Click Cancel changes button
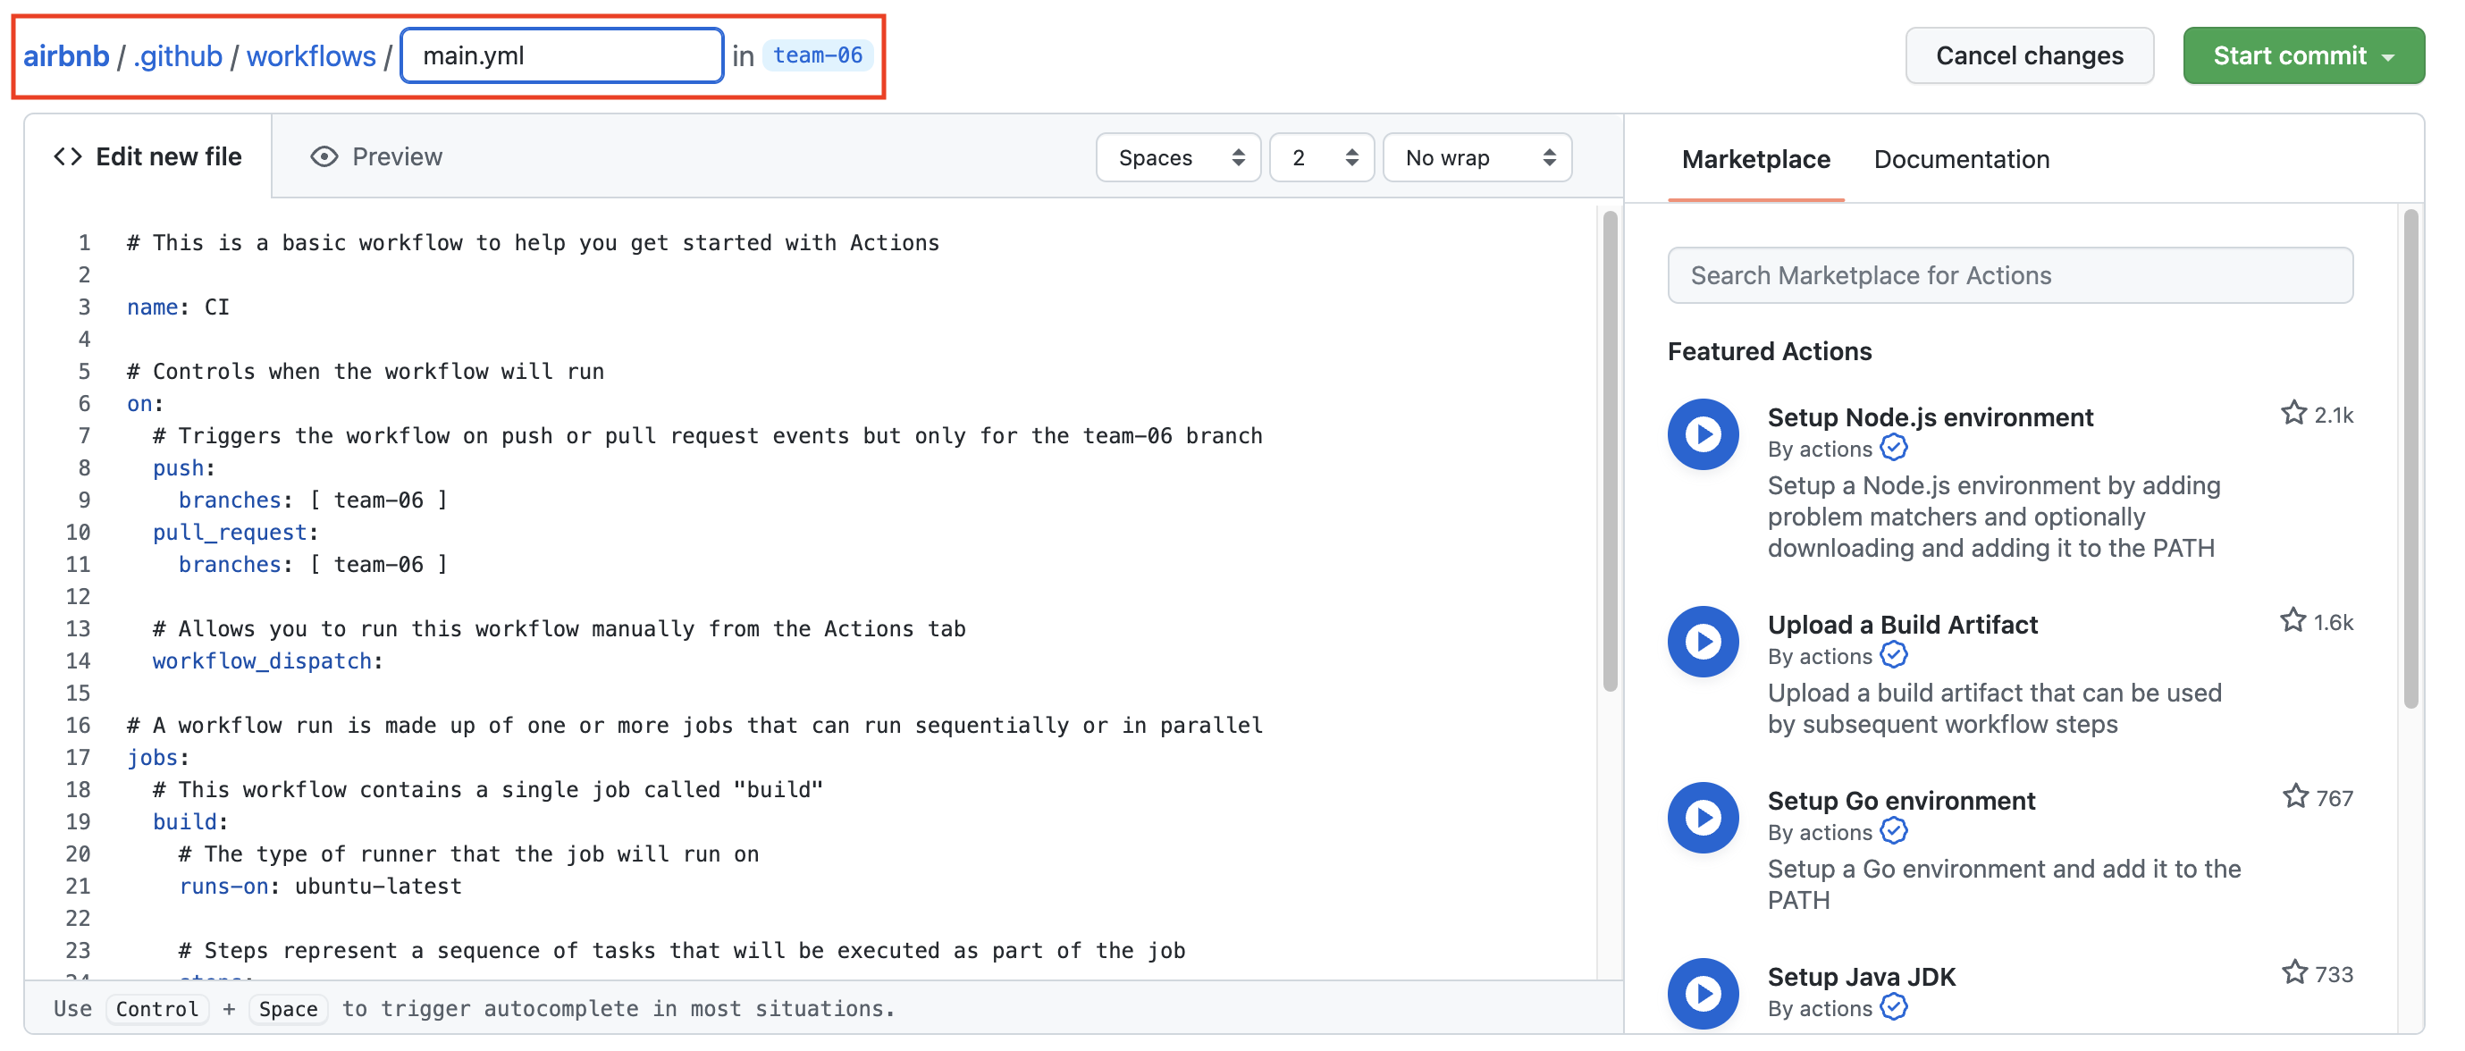This screenshot has width=2465, height=1051. 2029,55
